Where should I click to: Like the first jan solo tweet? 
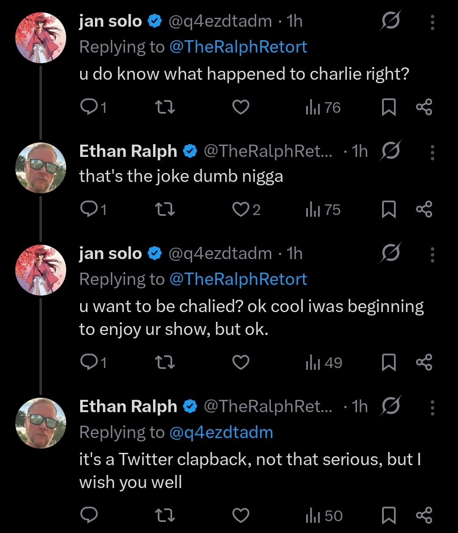[x=241, y=108]
